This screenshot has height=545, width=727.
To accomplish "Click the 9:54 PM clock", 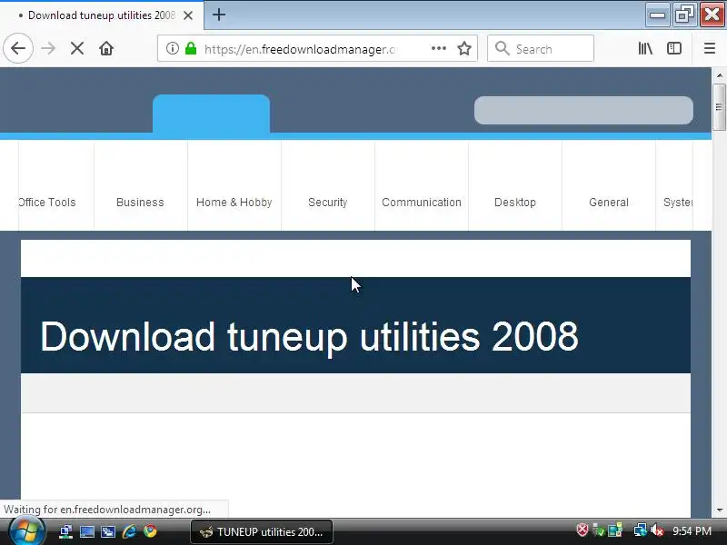I will [x=692, y=531].
